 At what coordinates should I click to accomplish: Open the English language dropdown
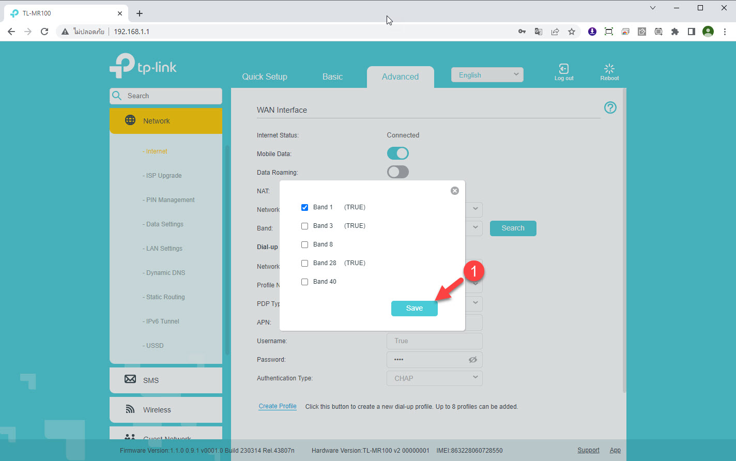(487, 75)
